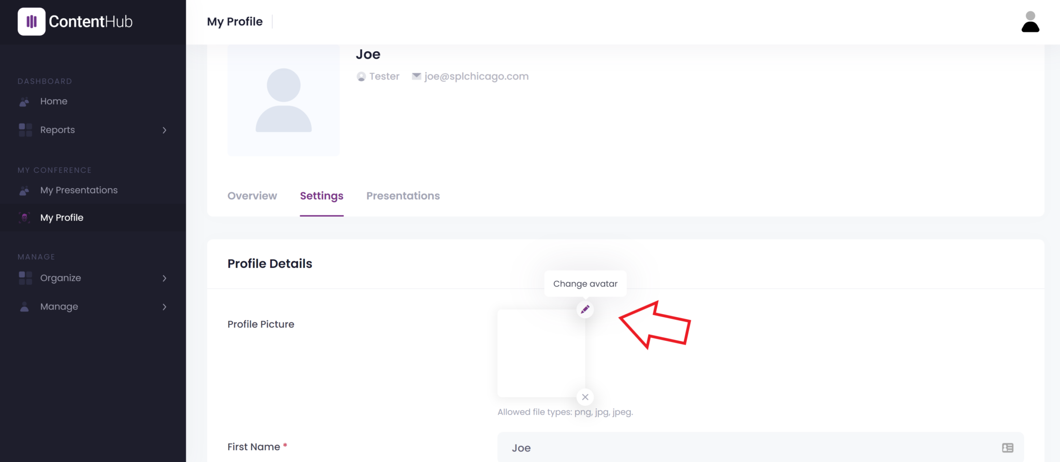Click the Manage person icon

click(x=24, y=307)
